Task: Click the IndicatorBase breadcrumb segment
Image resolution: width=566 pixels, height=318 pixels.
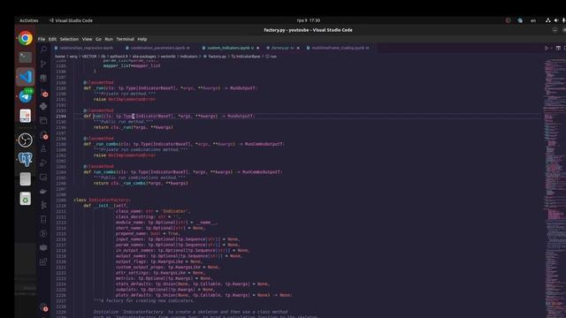Action: coord(246,57)
